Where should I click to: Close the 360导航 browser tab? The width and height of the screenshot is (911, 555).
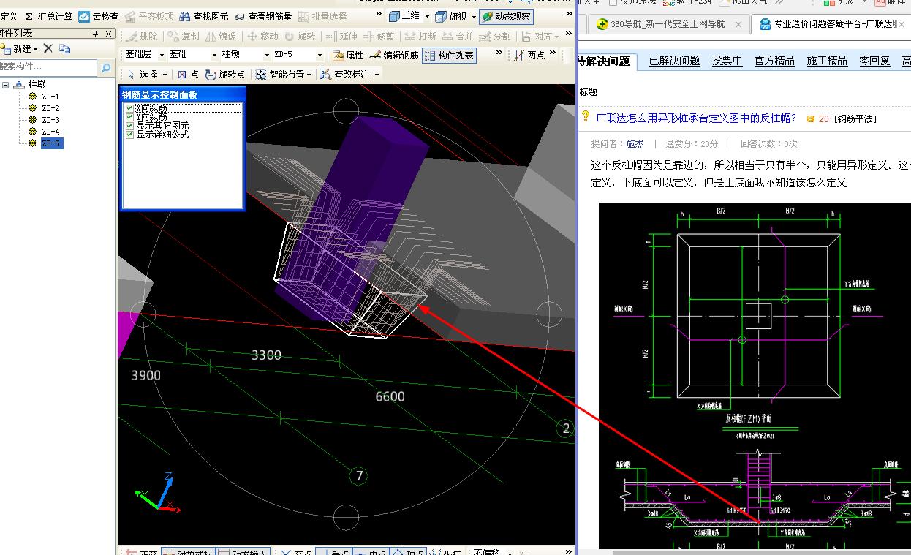[738, 24]
